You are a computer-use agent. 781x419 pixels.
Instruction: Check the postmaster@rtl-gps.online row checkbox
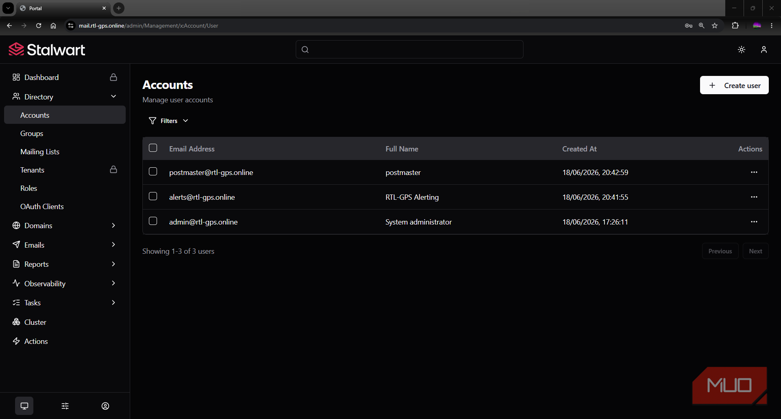(153, 171)
